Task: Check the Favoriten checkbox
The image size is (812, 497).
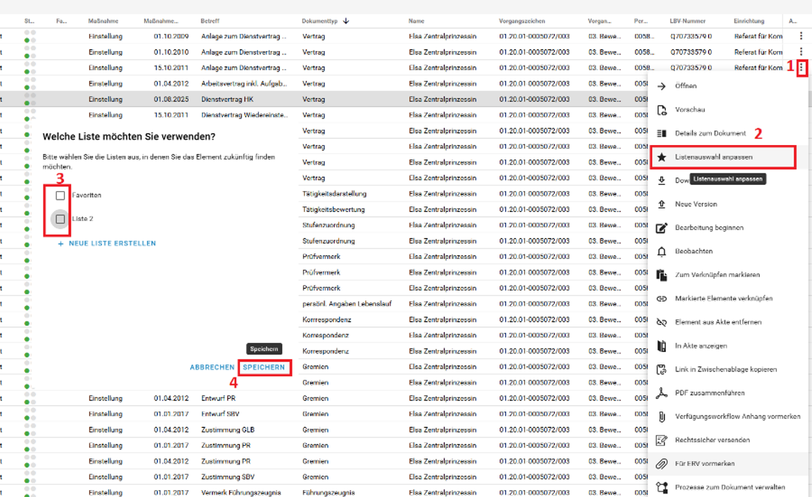Action: click(61, 195)
